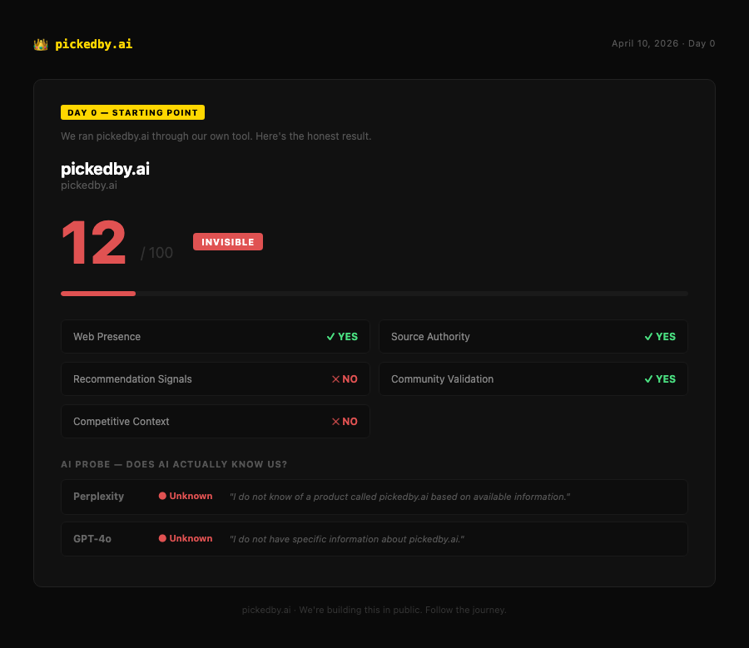Click the red X beside Competitive Context
This screenshot has height=648, width=749.
click(x=336, y=421)
